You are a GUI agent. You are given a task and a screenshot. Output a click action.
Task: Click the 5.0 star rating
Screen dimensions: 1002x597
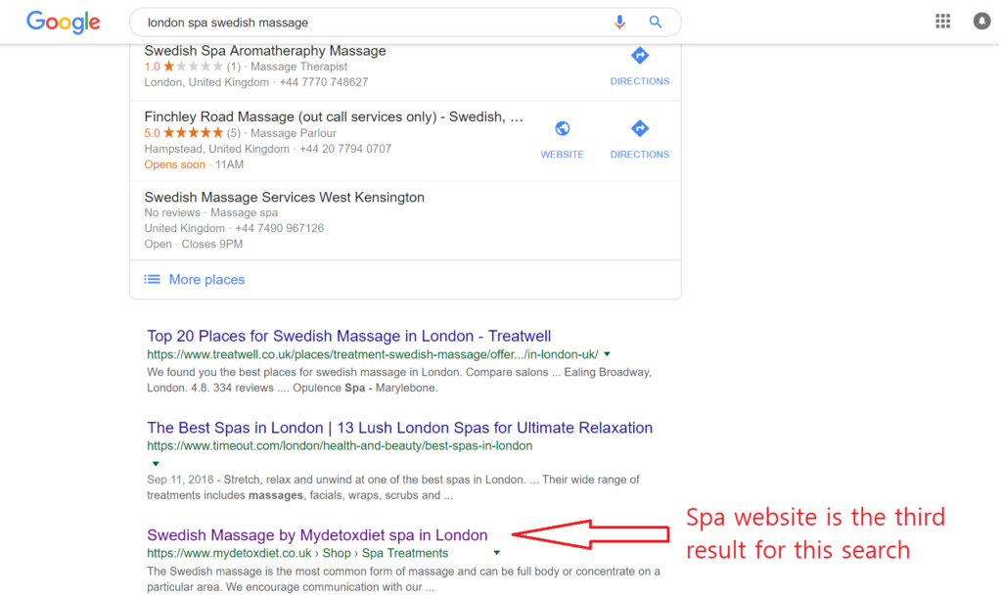184,133
